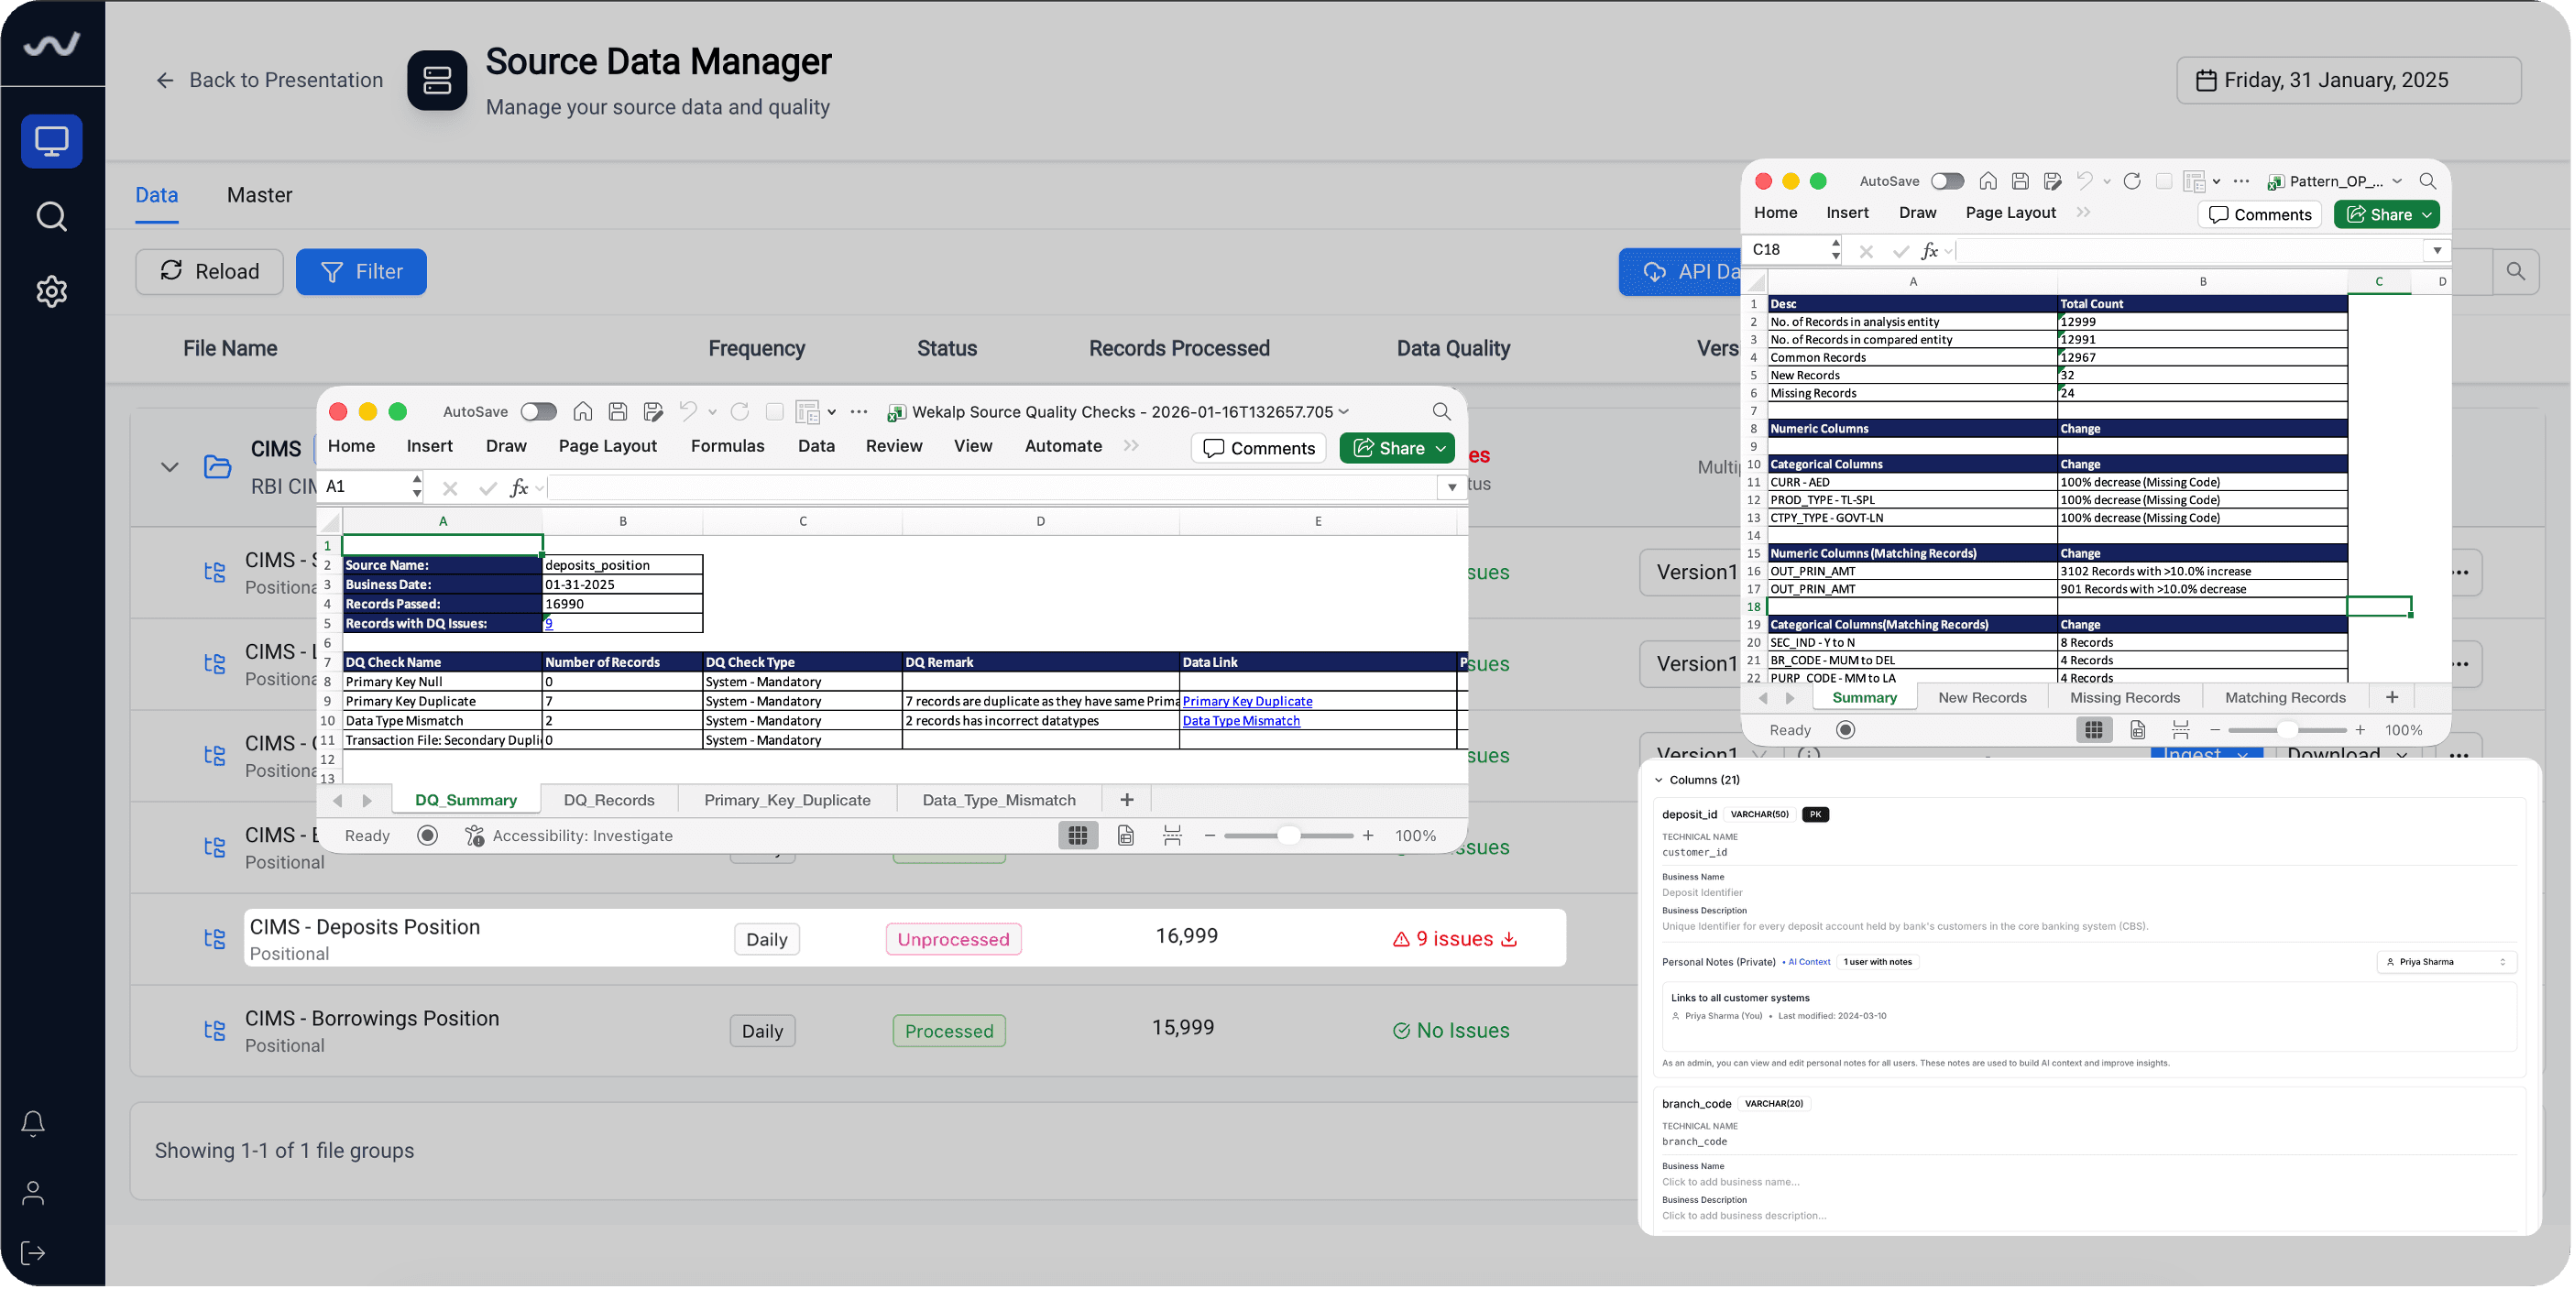
Task: Collapse the CIMS file group chevron
Action: pos(170,466)
